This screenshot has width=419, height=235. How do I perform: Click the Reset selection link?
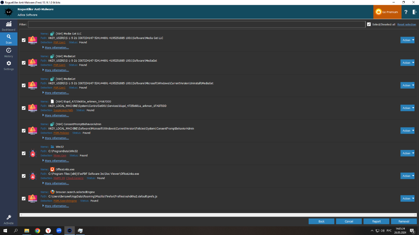pos(407,24)
